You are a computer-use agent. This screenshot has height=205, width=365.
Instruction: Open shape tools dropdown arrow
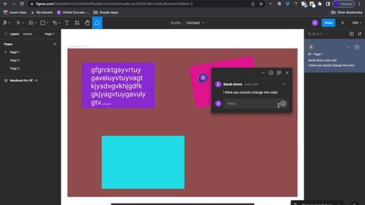pyautogui.click(x=47, y=23)
